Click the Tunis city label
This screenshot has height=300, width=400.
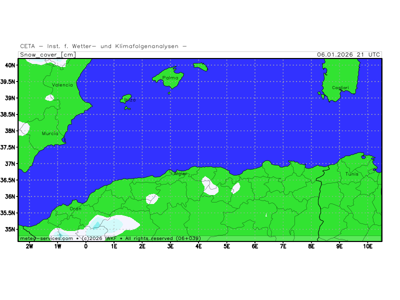351,174
